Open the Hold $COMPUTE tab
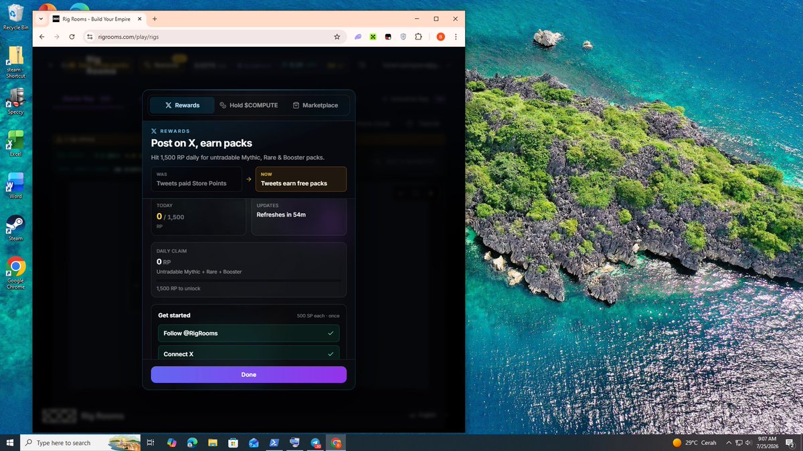The image size is (803, 451). [248, 105]
